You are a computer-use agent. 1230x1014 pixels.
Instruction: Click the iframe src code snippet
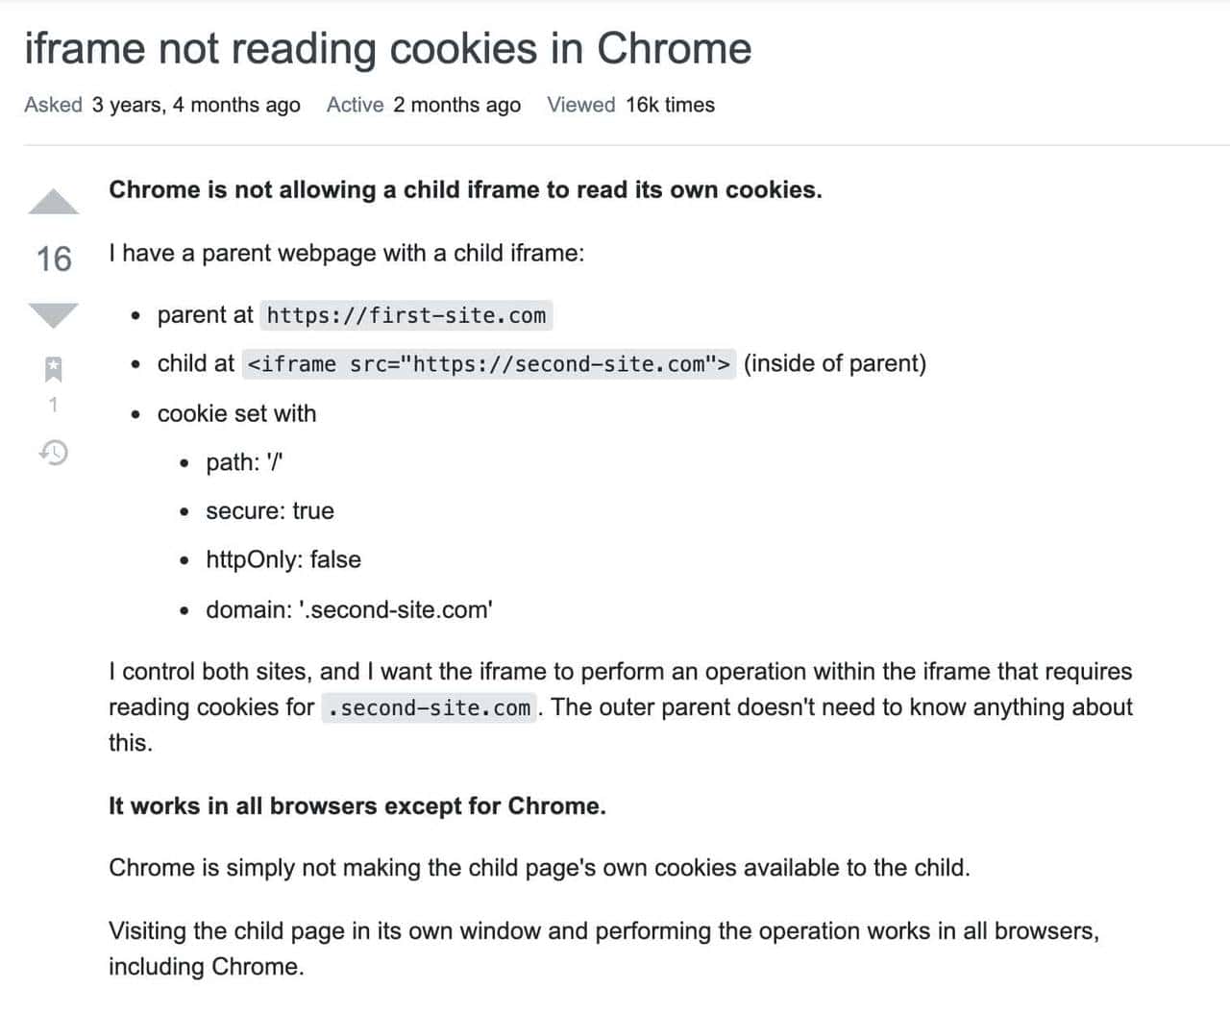tap(489, 364)
